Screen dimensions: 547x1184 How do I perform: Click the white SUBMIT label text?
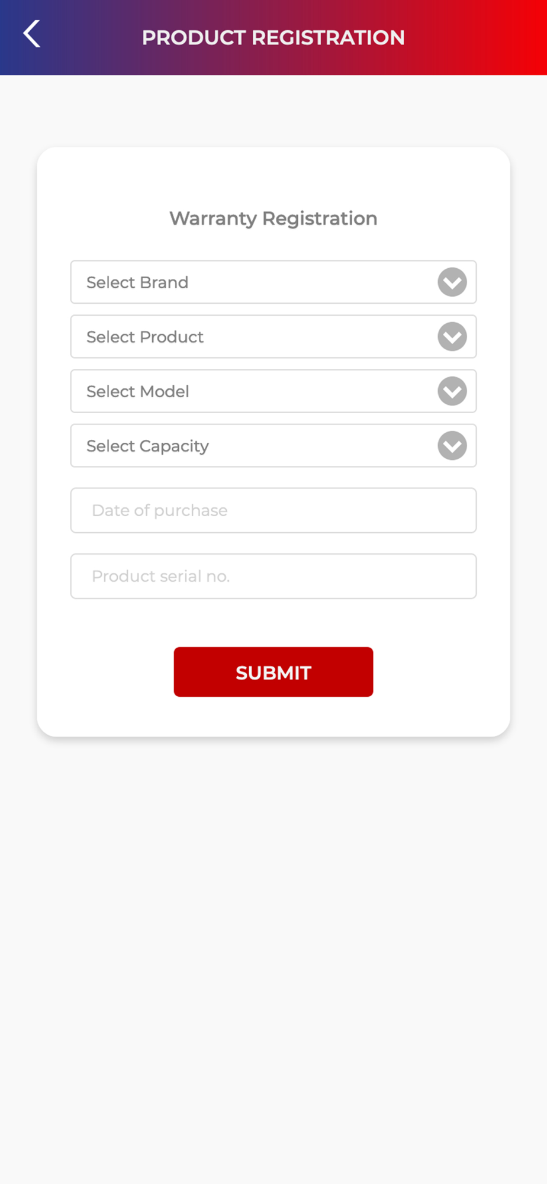[273, 673]
